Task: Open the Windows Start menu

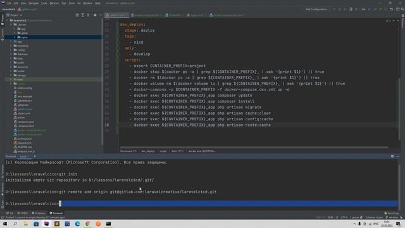Action: (5, 224)
